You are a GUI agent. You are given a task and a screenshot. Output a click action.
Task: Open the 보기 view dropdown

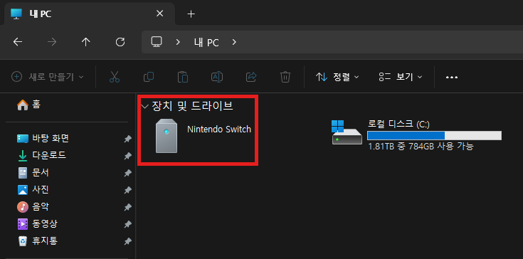(401, 77)
